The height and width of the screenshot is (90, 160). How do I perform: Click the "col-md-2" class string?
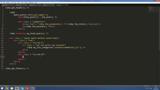[x=37, y=43]
